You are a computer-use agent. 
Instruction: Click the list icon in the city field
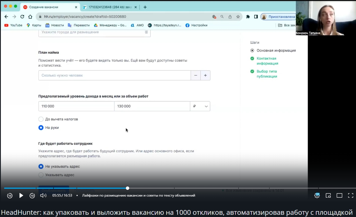[146, 32]
